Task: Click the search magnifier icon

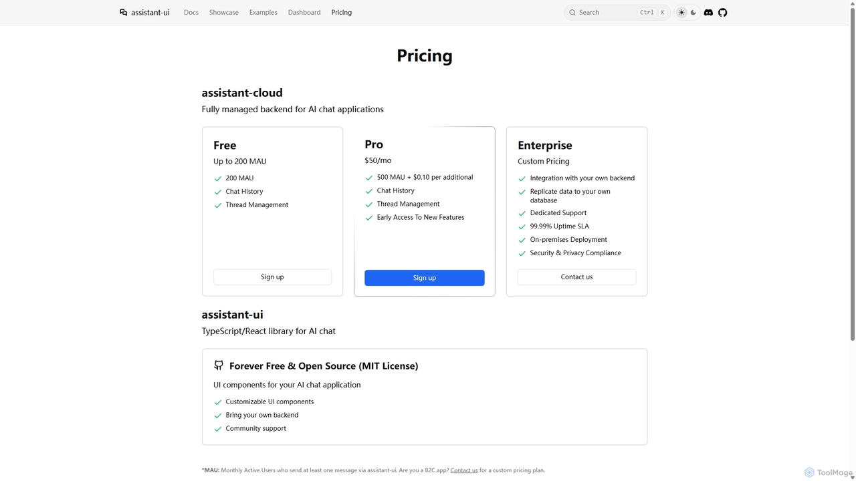Action: (572, 13)
